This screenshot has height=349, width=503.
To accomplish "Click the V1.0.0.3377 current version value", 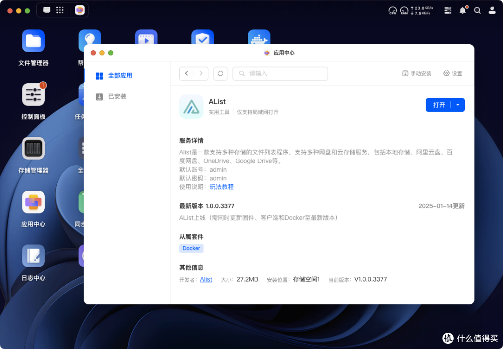I will (x=371, y=280).
